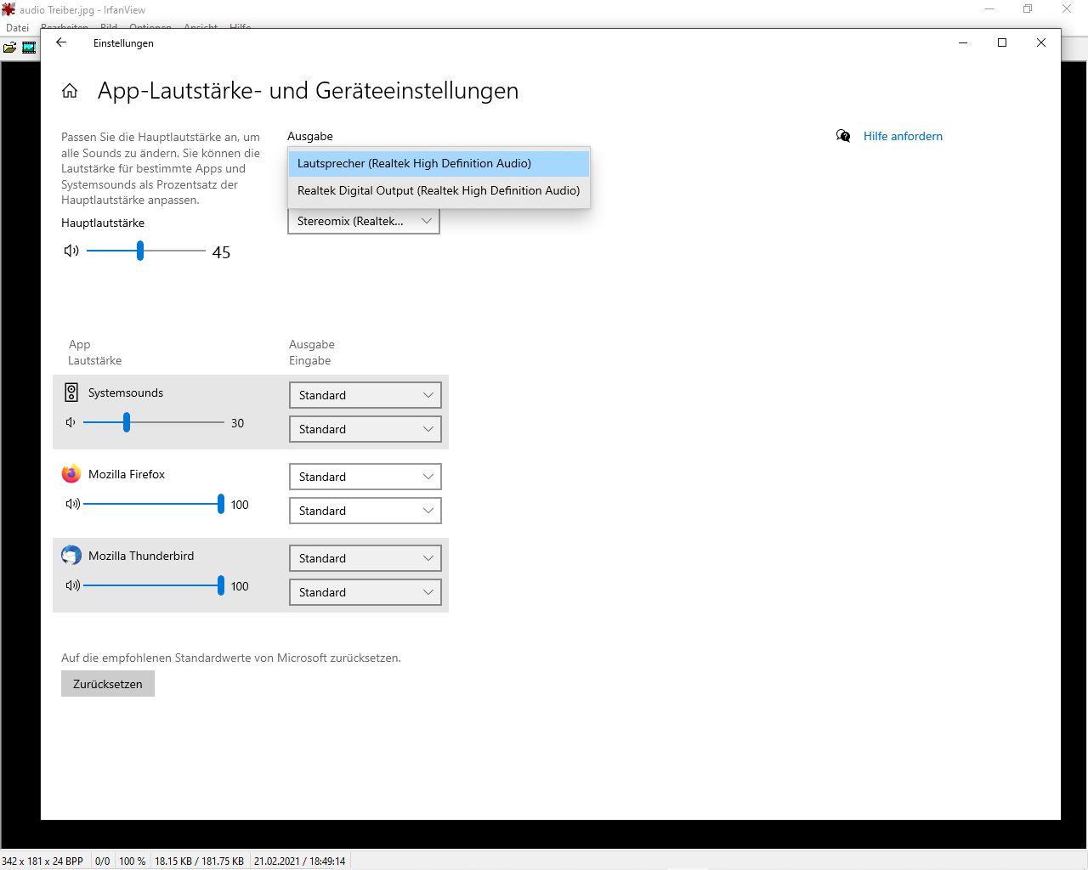The width and height of the screenshot is (1088, 870).
Task: Mute Hauptlautstärke via speaker icon
Action: [71, 251]
